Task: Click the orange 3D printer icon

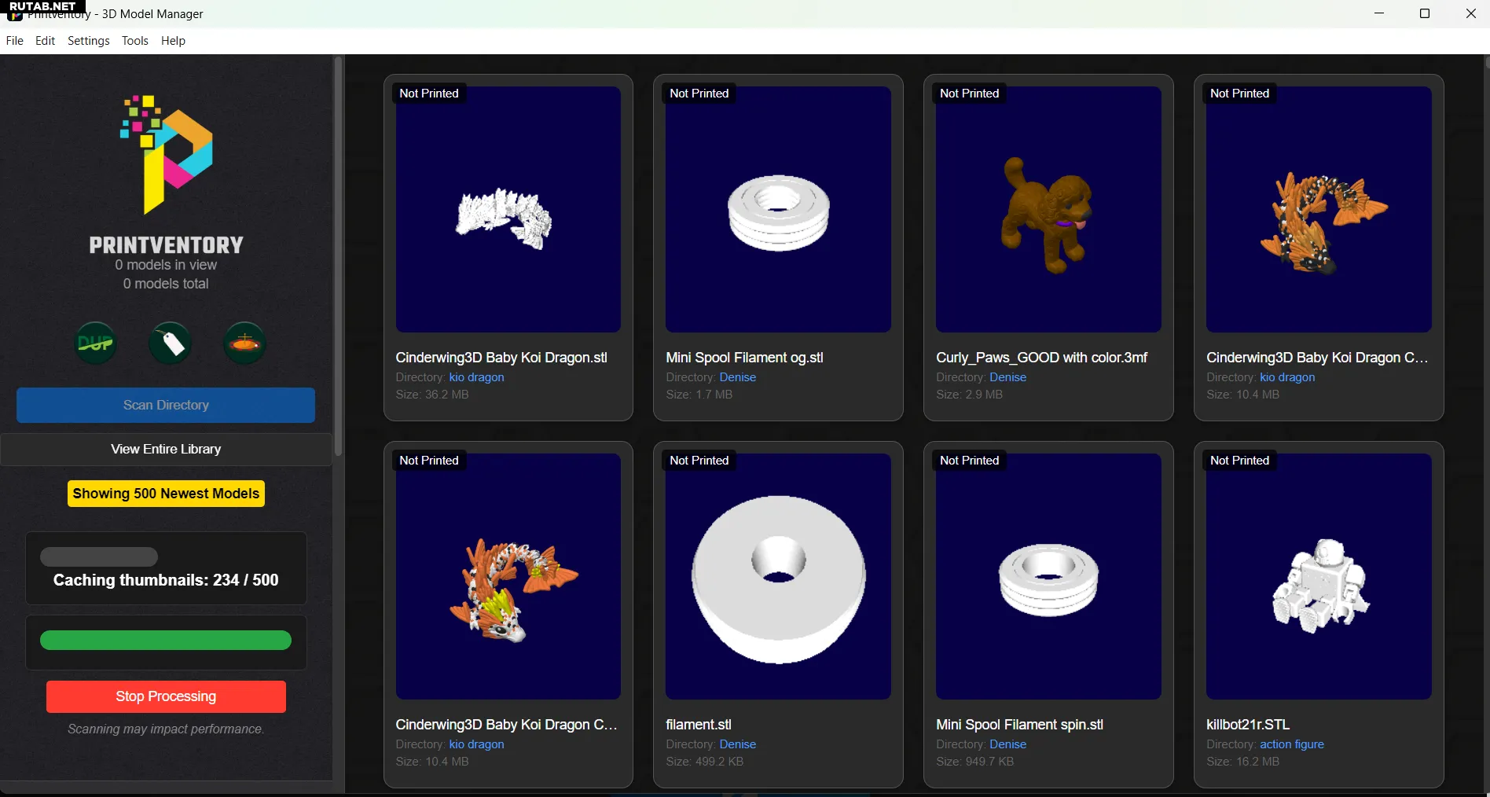Action: [245, 343]
